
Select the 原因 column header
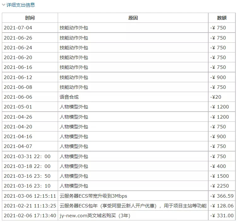coord(133,18)
